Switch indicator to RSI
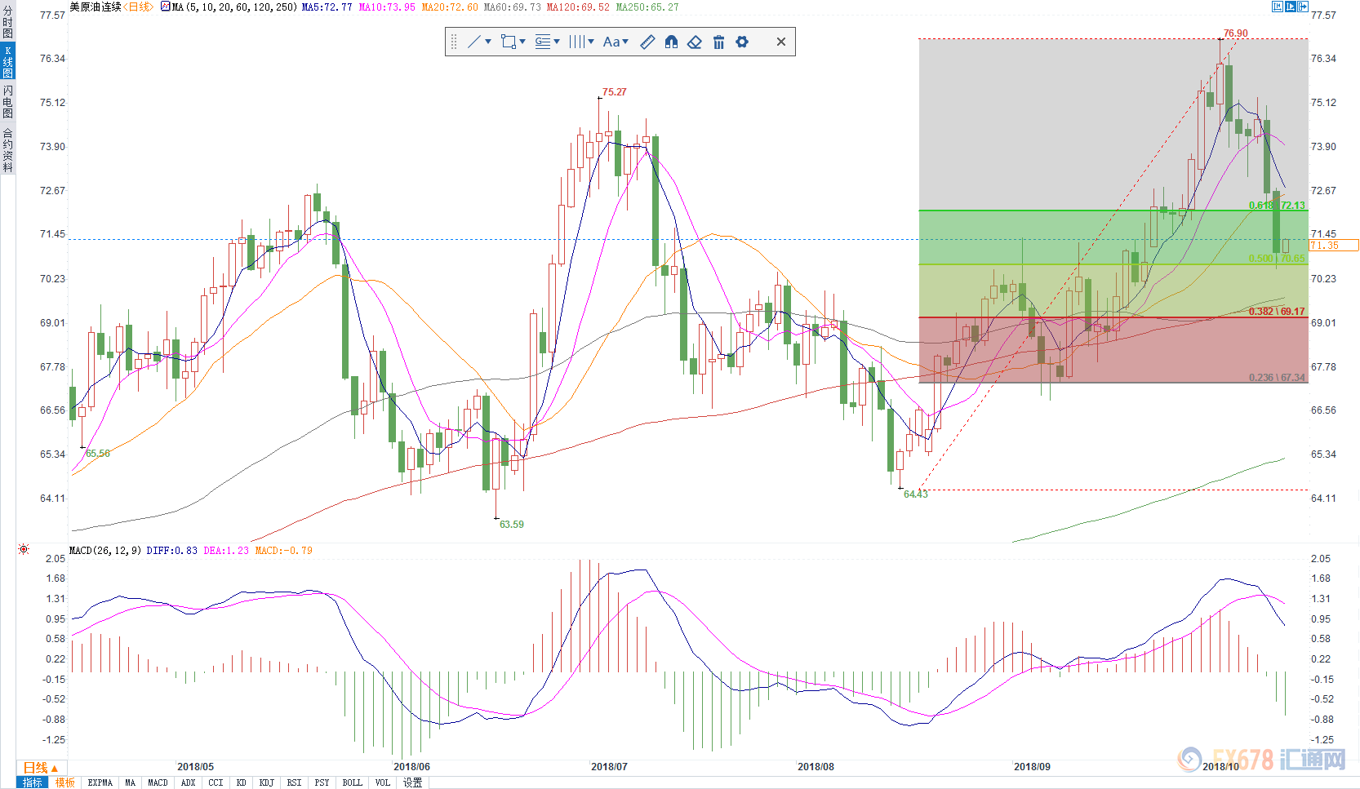The image size is (1360, 789). click(x=295, y=782)
